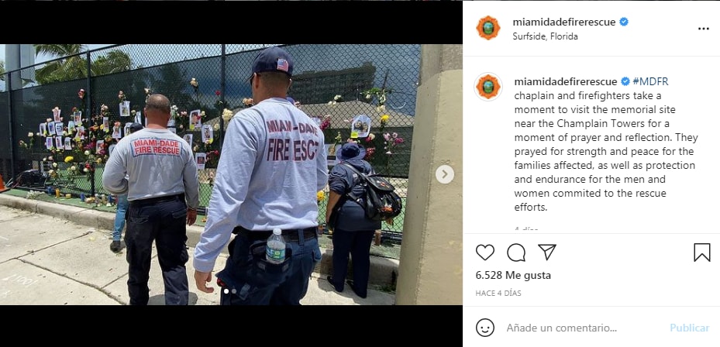Click the #MDFR hashtag
Screen dimensions: 720x347
650,81
